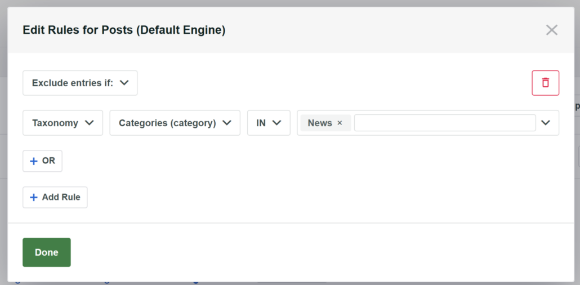580x285 pixels.
Task: Add an OR condition
Action: (43, 161)
